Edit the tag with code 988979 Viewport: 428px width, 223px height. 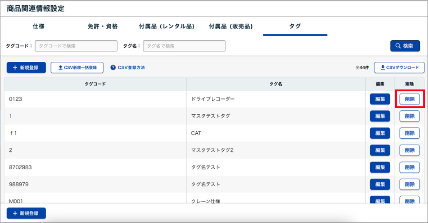[380, 184]
